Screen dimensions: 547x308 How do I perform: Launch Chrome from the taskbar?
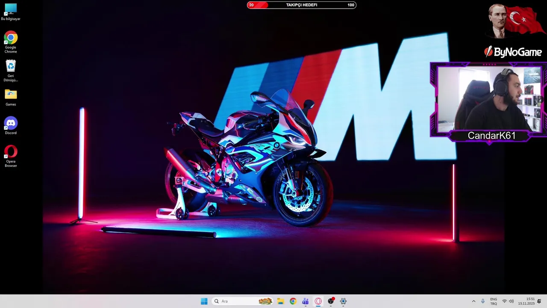293,301
